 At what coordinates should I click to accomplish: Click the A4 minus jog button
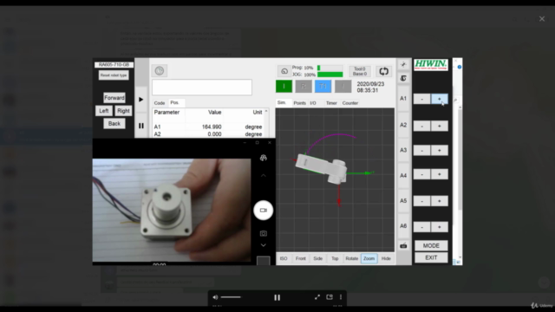coord(422,174)
